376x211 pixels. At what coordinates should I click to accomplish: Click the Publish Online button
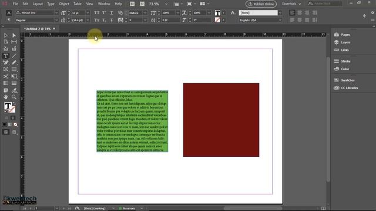pos(261,4)
